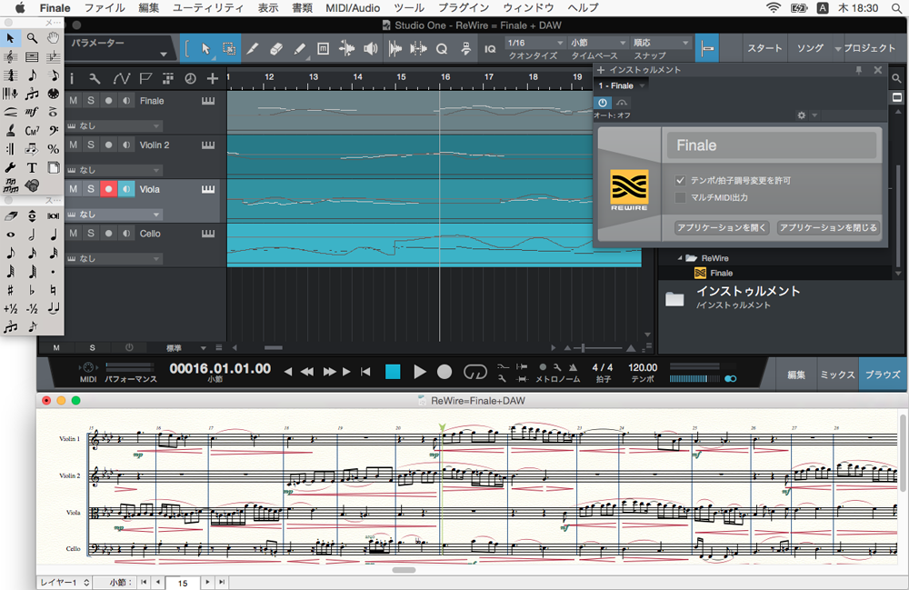Open the 小節 timebase dropdown
This screenshot has height=590, width=909.
[598, 43]
